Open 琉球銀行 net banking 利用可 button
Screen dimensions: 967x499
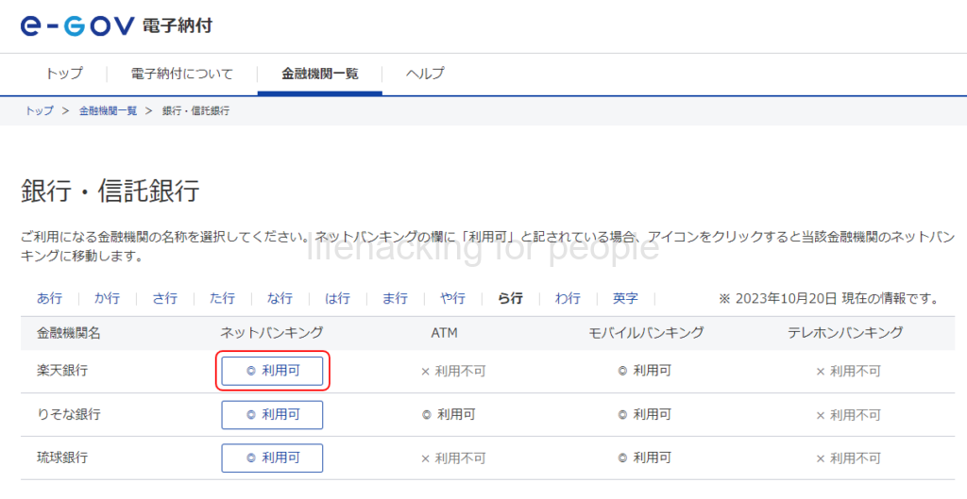272,458
